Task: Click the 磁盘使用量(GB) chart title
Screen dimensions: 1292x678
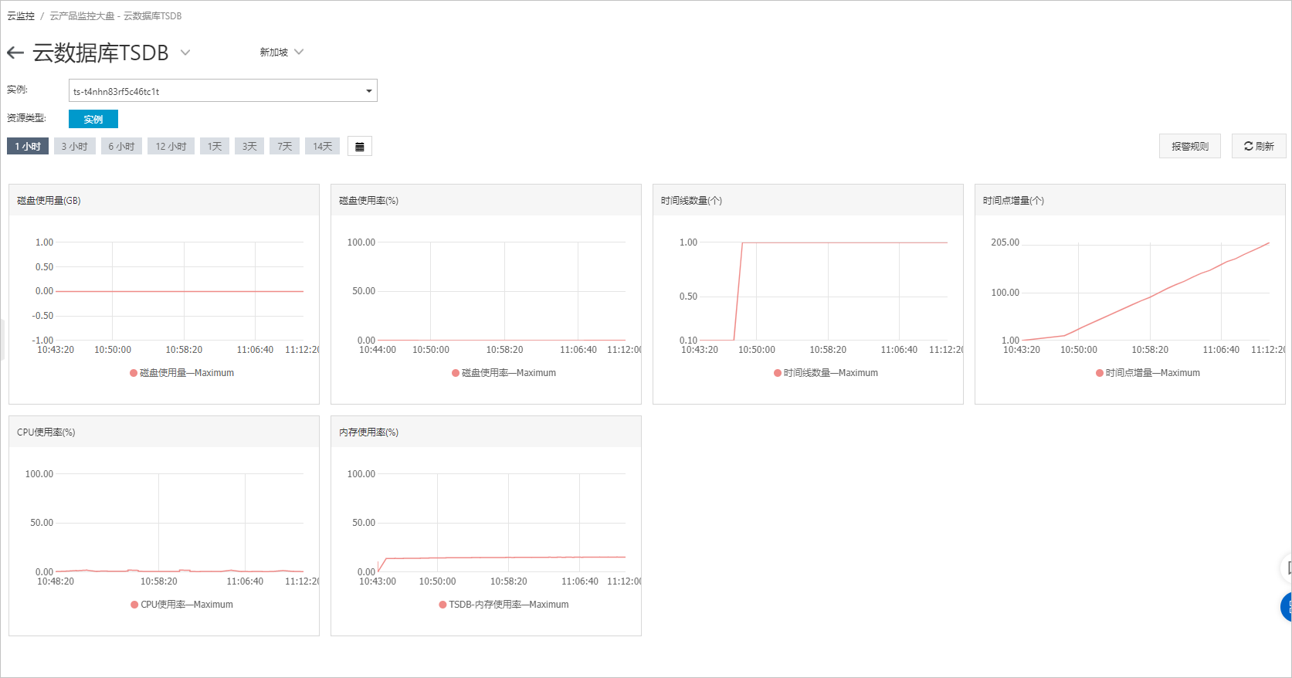Action: tap(49, 200)
